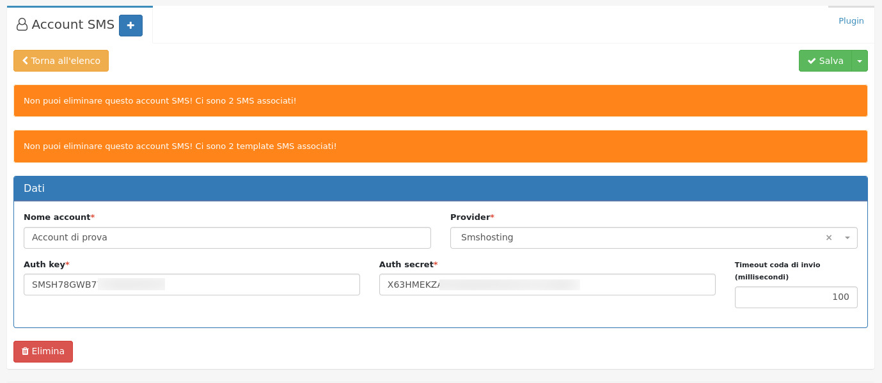Viewport: 882px width, 383px height.
Task: Focus the Timeout coda di invio field
Action: (x=796, y=297)
